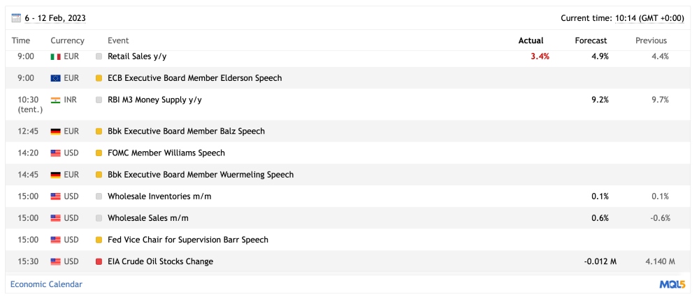Viewport: 699px width, 301px height.
Task: Click the red importance marker for EIA Crude Oil
Action: pos(99,262)
